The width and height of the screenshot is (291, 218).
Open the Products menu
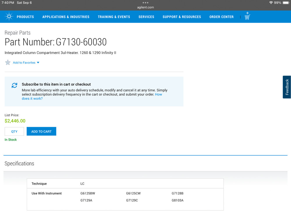25,17
